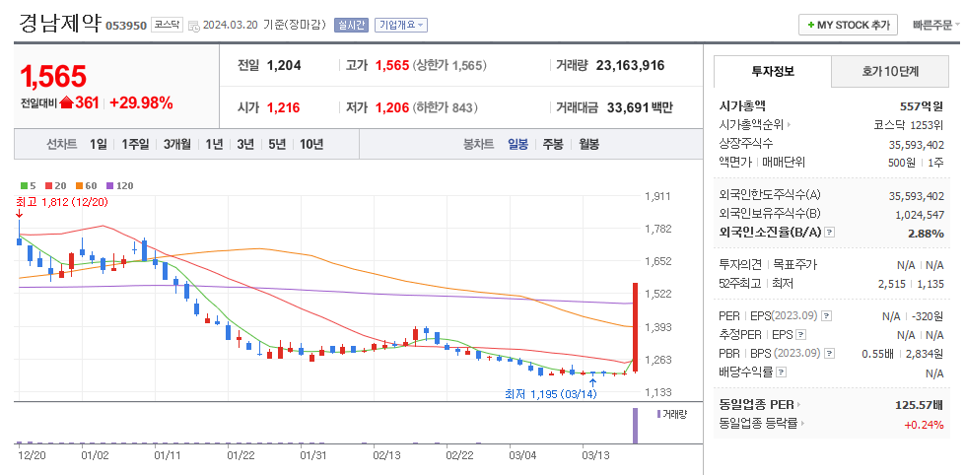Viewport: 965px width, 475px height.
Task: Switch to the 투자정보 tab
Action: [x=773, y=71]
